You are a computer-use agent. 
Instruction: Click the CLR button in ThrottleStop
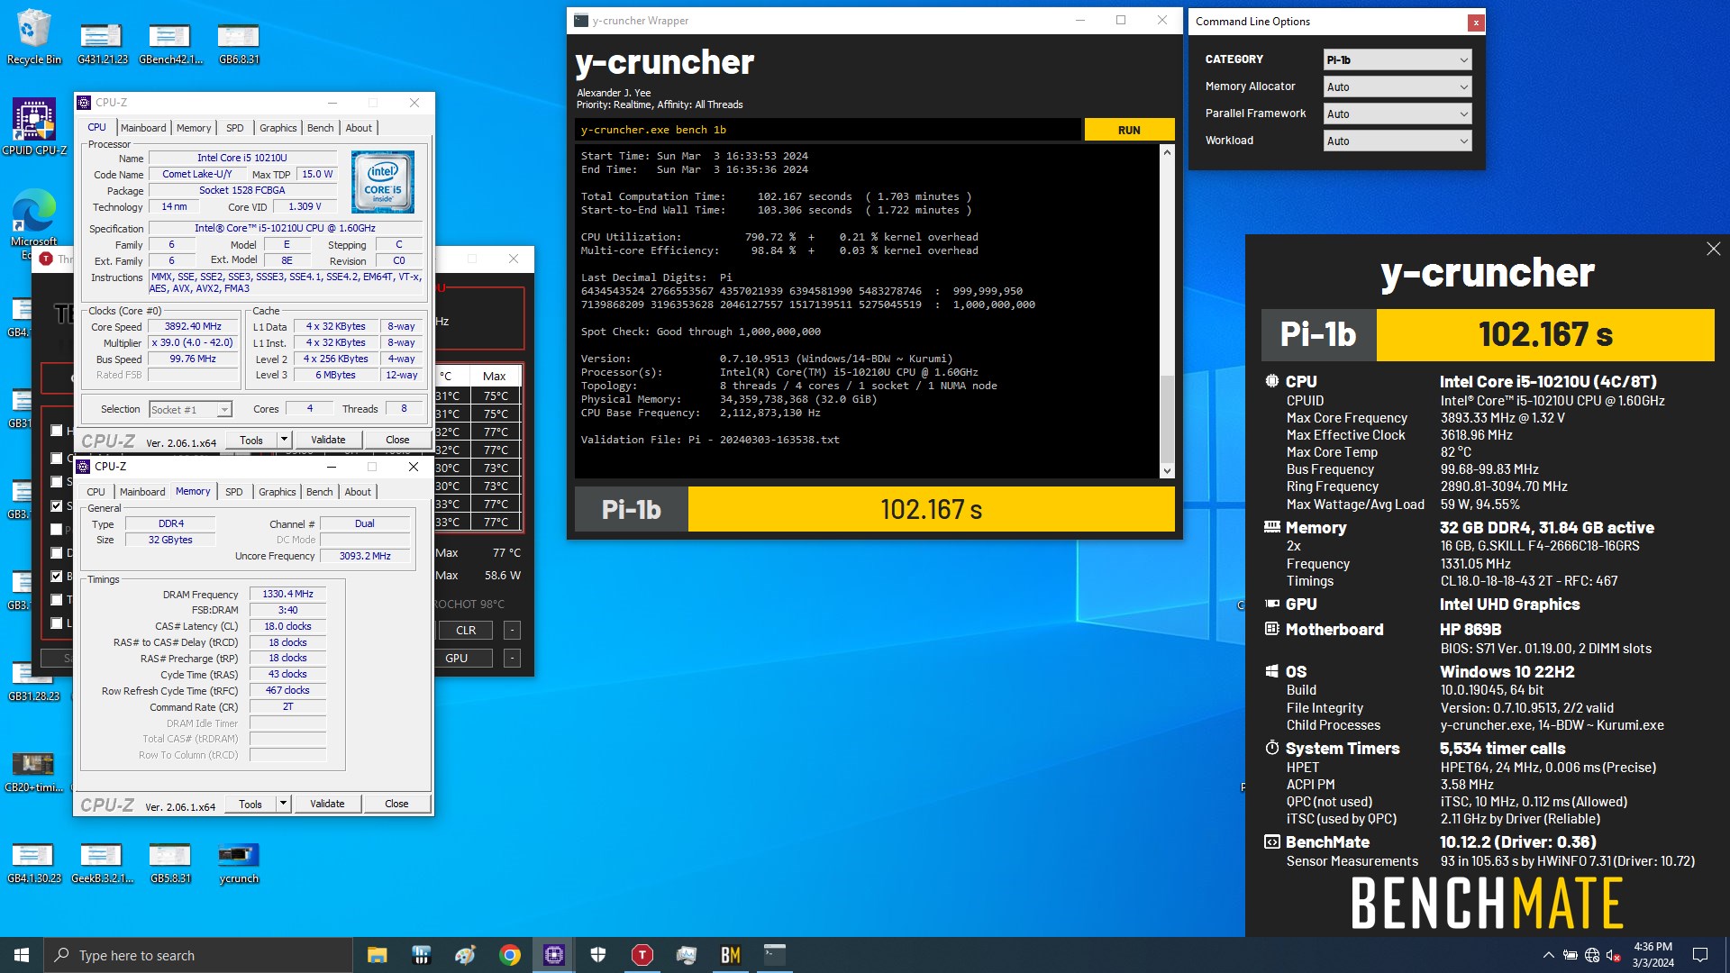click(x=466, y=631)
